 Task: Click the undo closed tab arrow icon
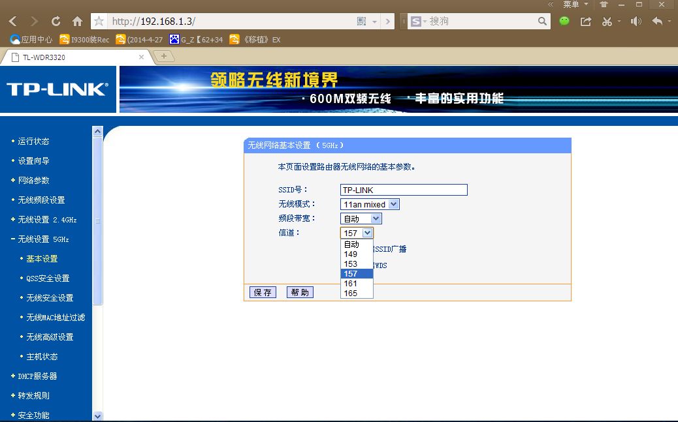656,21
